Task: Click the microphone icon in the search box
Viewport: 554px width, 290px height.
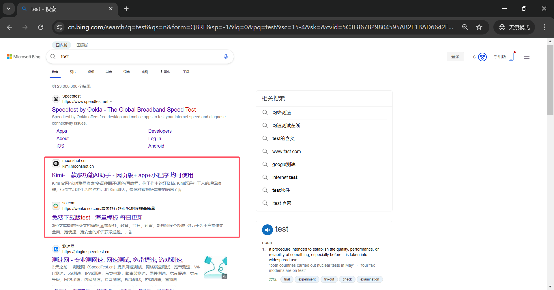Action: pyautogui.click(x=226, y=57)
